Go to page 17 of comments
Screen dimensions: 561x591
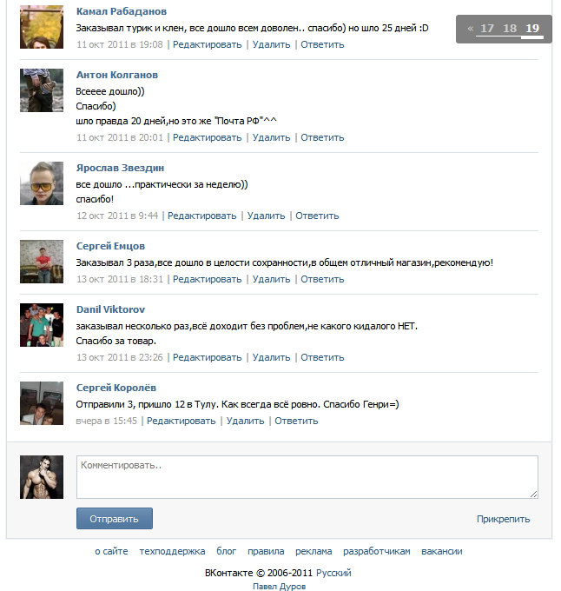[487, 29]
